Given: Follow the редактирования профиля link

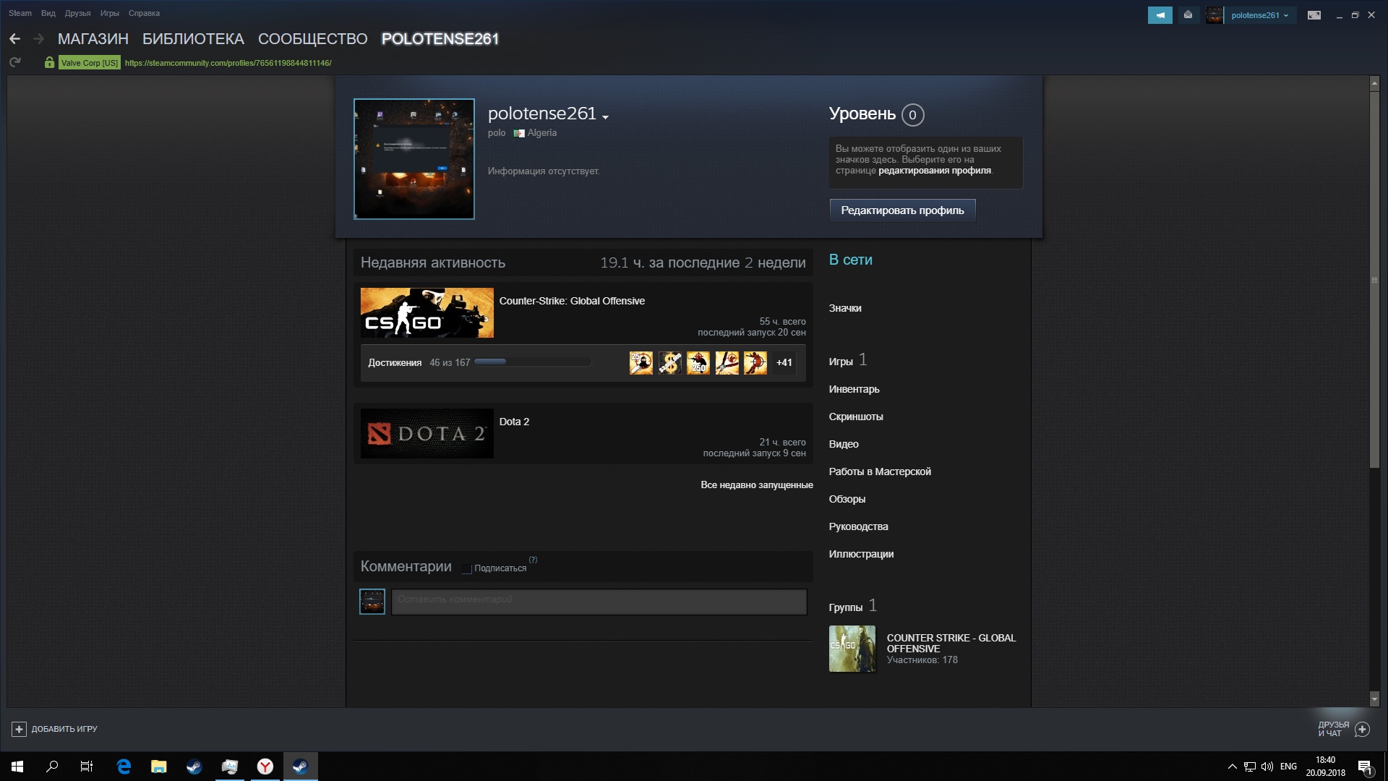Looking at the screenshot, I should point(935,171).
